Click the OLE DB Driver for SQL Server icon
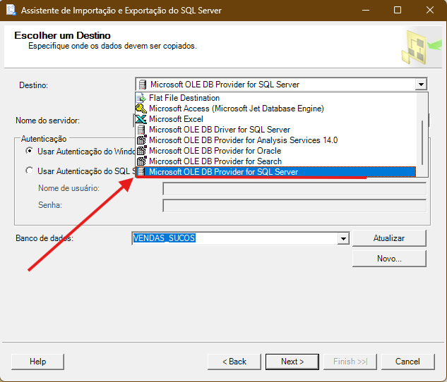 point(141,130)
